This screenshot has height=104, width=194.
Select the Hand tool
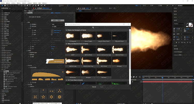(x=5, y=6)
